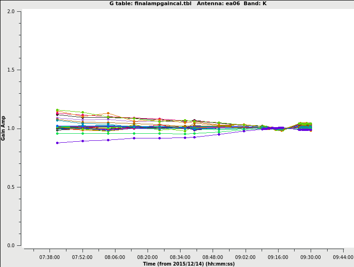Click the 'Antenna: ea06' title text
The width and height of the screenshot is (354, 267).
218,3
